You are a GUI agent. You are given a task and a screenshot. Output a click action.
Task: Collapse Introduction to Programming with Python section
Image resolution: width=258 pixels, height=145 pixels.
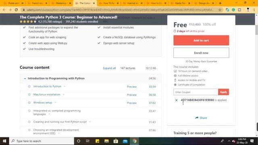click(x=25, y=79)
